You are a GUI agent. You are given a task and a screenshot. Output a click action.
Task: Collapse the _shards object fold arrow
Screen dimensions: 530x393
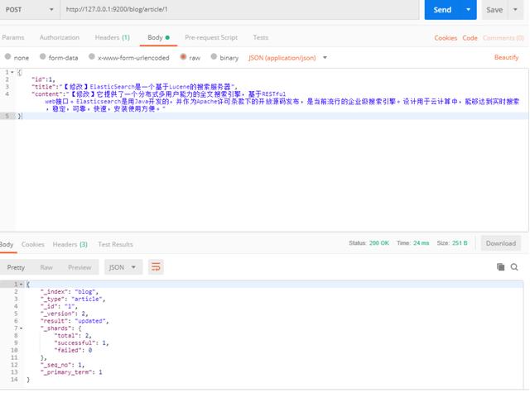(22, 328)
